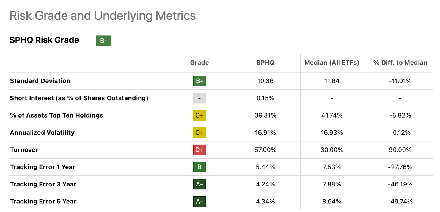
Task: Click the Standard Deviation row label
Action: 40,81
